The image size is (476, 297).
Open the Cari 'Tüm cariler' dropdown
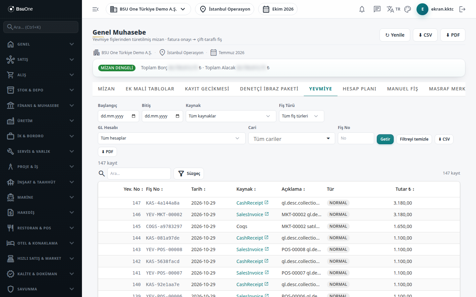[x=292, y=139]
